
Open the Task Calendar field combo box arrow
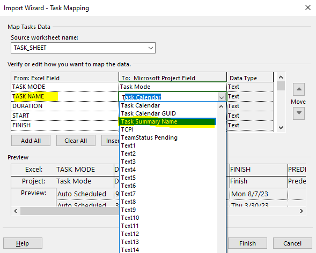click(222, 97)
